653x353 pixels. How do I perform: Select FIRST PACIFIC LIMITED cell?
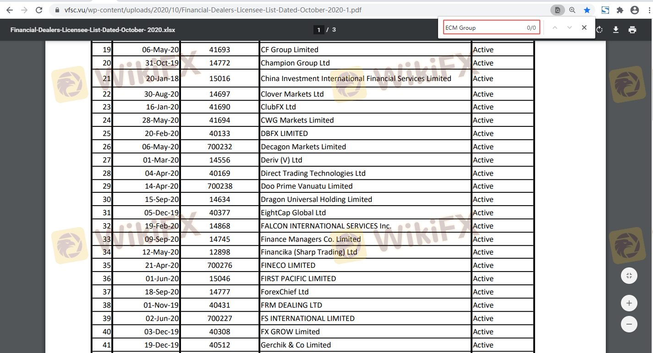click(298, 278)
